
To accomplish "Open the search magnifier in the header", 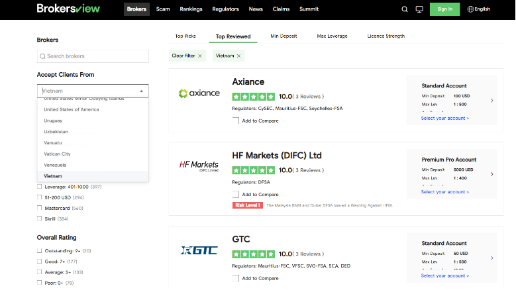I will tap(405, 9).
